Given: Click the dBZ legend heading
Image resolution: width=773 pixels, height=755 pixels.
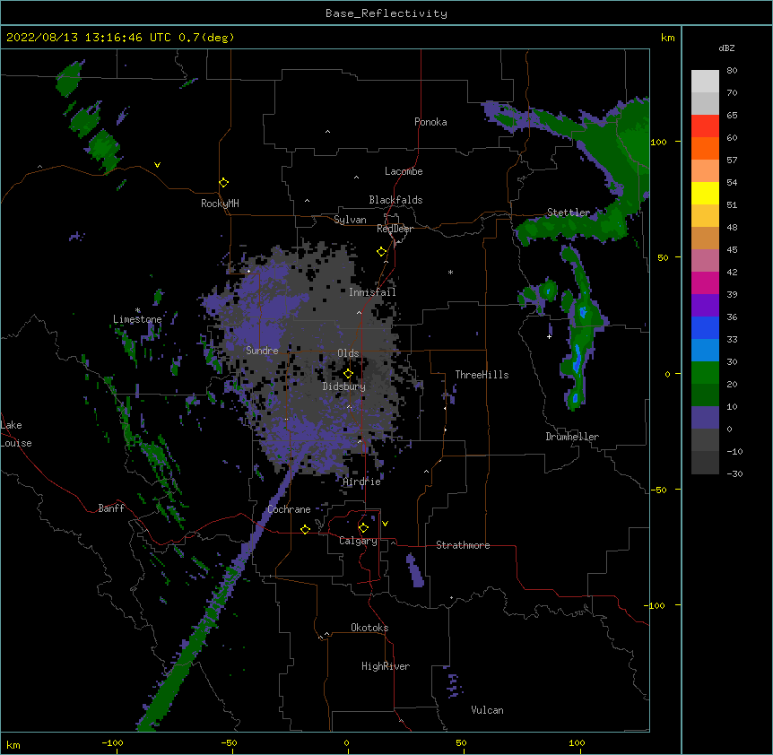Looking at the screenshot, I should (726, 48).
